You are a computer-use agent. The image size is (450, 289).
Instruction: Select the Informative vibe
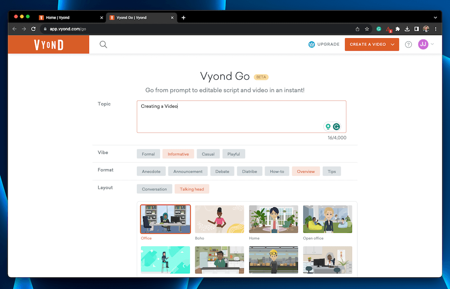(x=178, y=154)
